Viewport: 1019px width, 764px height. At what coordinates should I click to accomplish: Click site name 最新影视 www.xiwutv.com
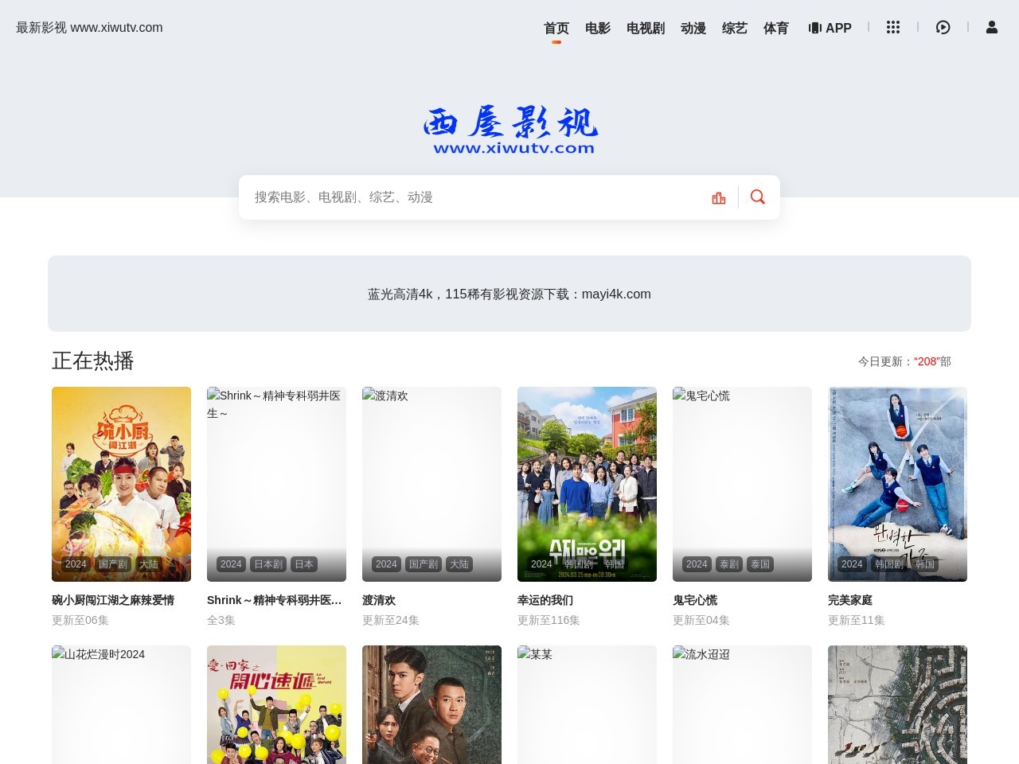click(x=89, y=28)
